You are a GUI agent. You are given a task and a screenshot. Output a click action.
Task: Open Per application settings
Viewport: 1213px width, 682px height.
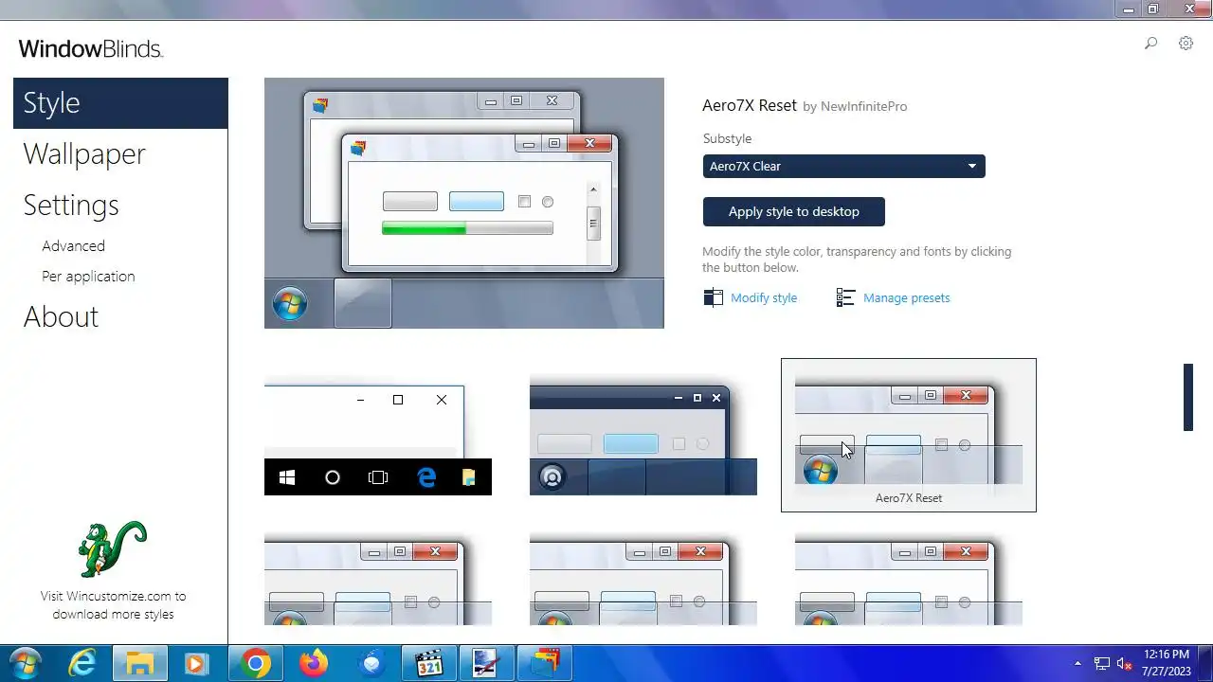point(88,277)
